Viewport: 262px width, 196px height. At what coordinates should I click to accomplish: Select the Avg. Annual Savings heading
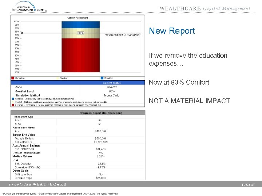[26, 146]
